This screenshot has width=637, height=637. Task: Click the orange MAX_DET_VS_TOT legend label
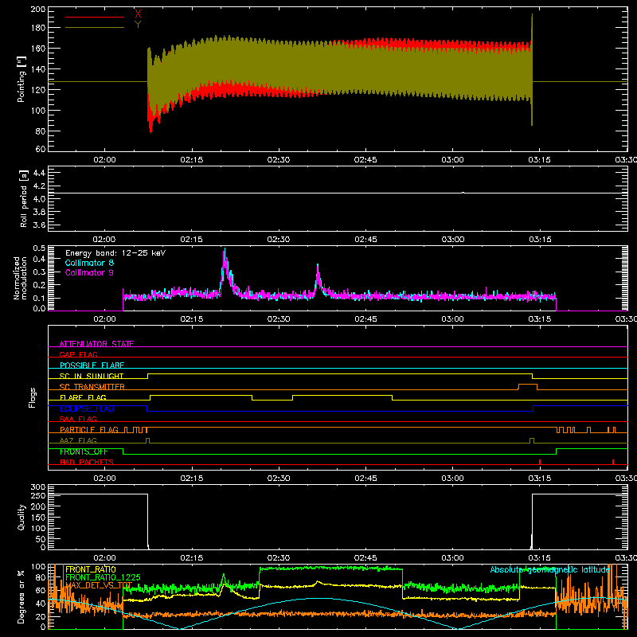click(99, 585)
